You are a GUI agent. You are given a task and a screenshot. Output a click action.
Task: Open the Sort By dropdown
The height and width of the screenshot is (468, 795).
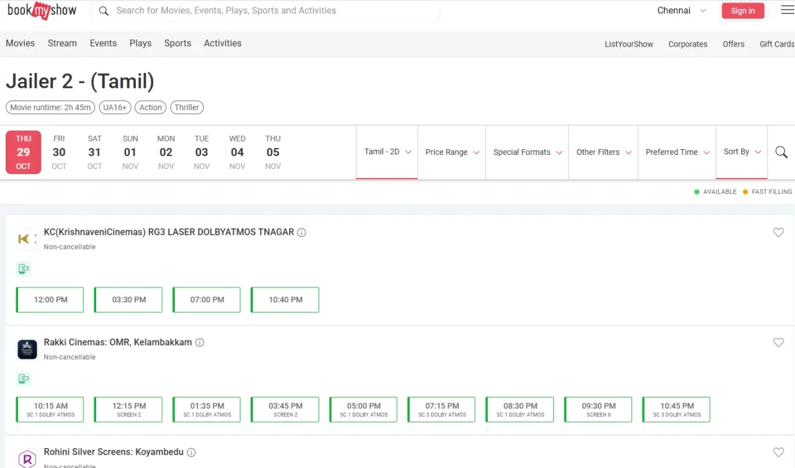tap(742, 152)
